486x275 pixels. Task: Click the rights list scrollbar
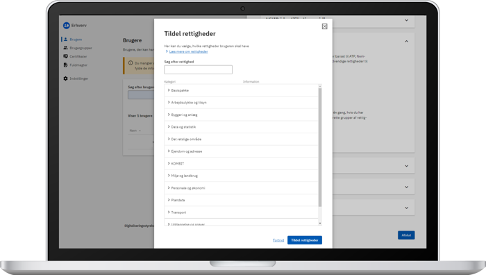click(320, 147)
